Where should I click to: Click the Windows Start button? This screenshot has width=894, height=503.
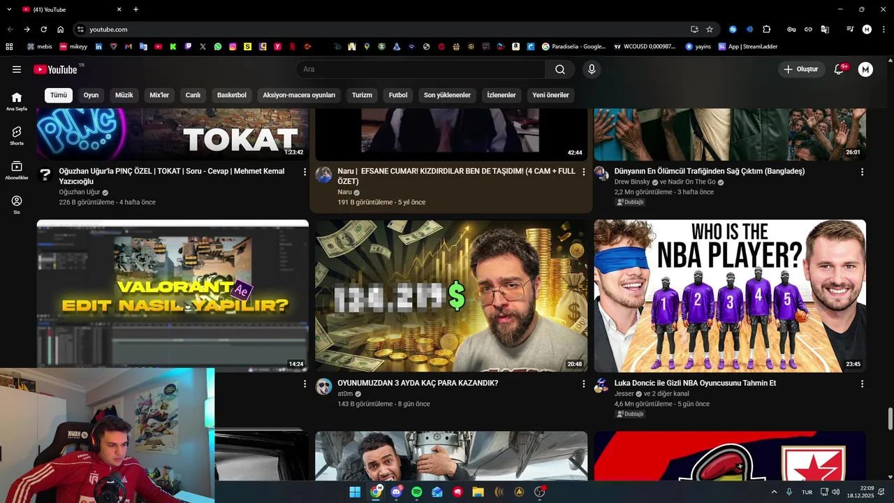[x=356, y=492]
